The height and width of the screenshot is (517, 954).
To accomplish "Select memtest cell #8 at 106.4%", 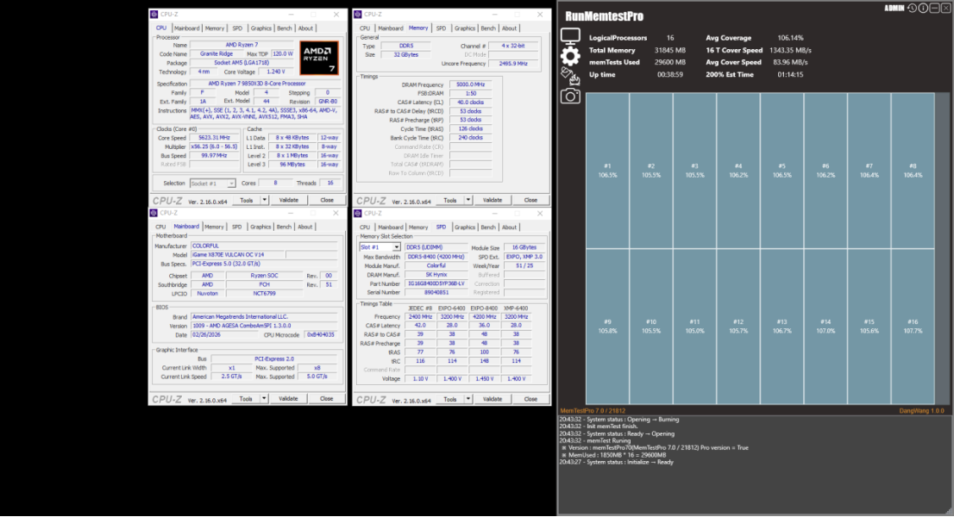I will pos(913,171).
